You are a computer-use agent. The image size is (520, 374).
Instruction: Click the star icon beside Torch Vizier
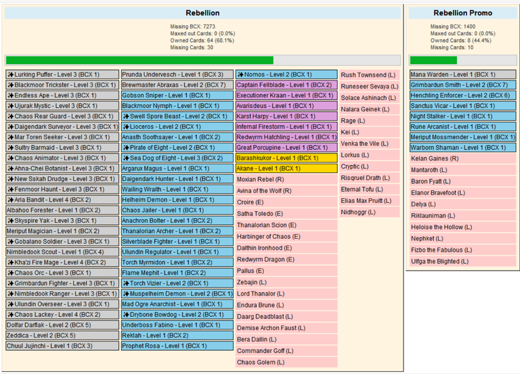tap(126, 283)
